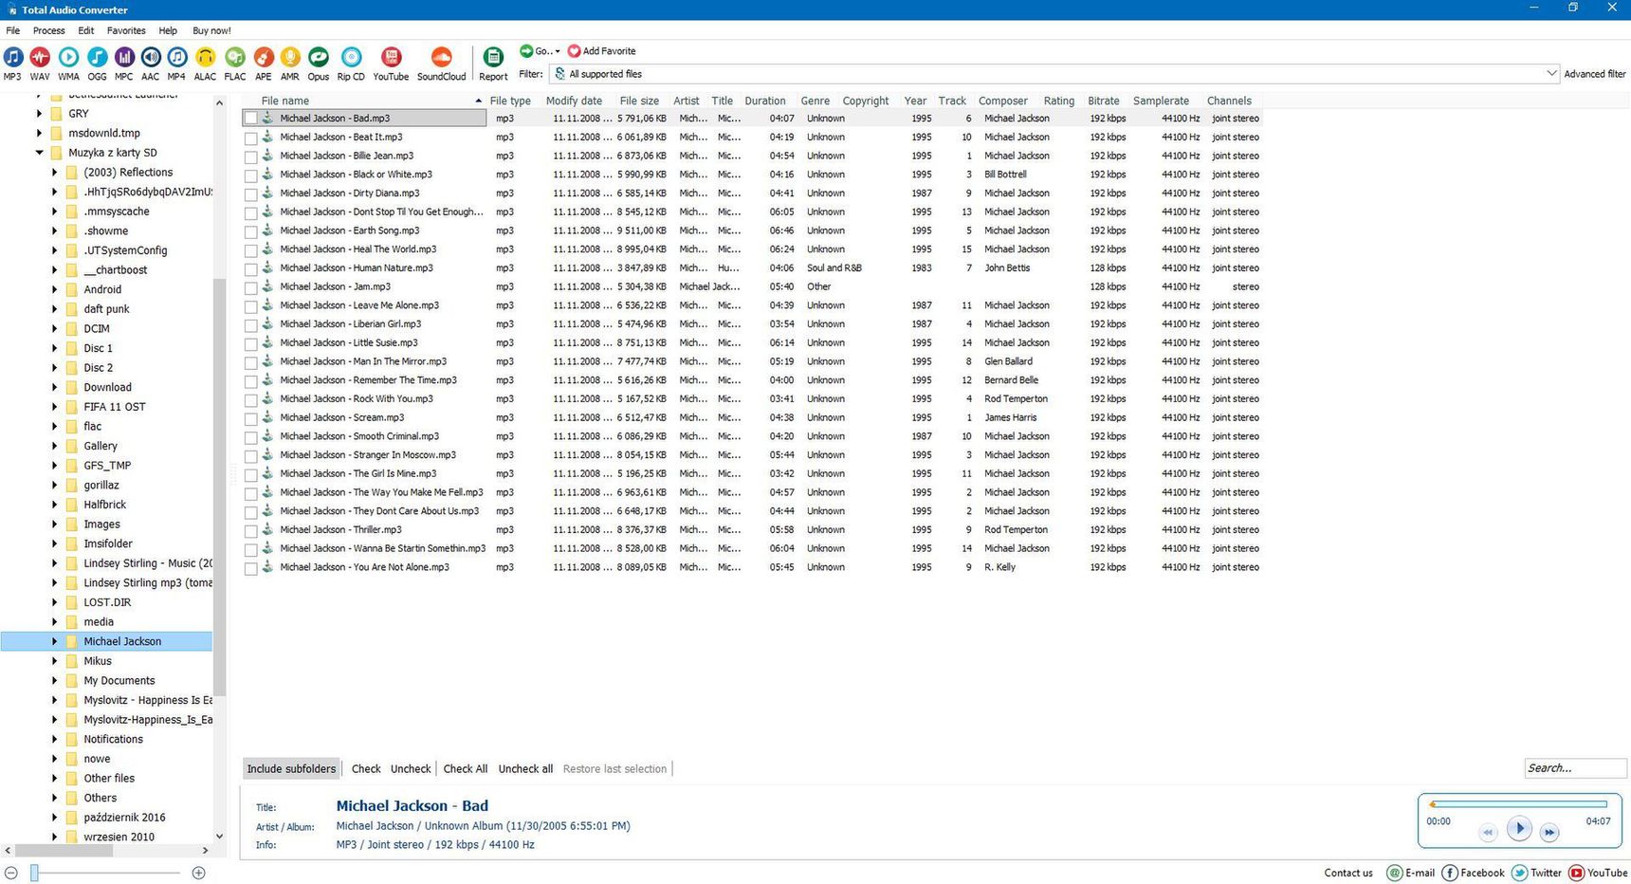Click the Check button
The height and width of the screenshot is (884, 1631).
point(366,768)
